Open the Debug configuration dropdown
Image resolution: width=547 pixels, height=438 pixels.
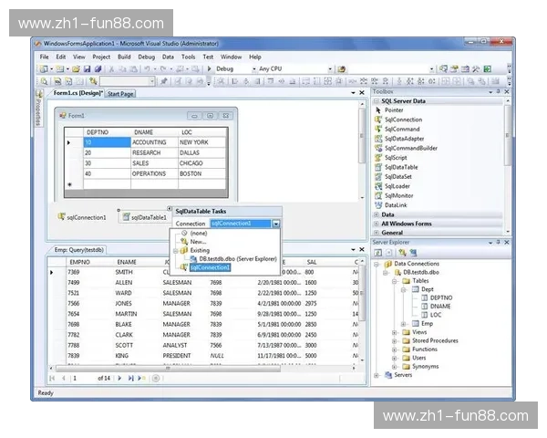point(254,69)
